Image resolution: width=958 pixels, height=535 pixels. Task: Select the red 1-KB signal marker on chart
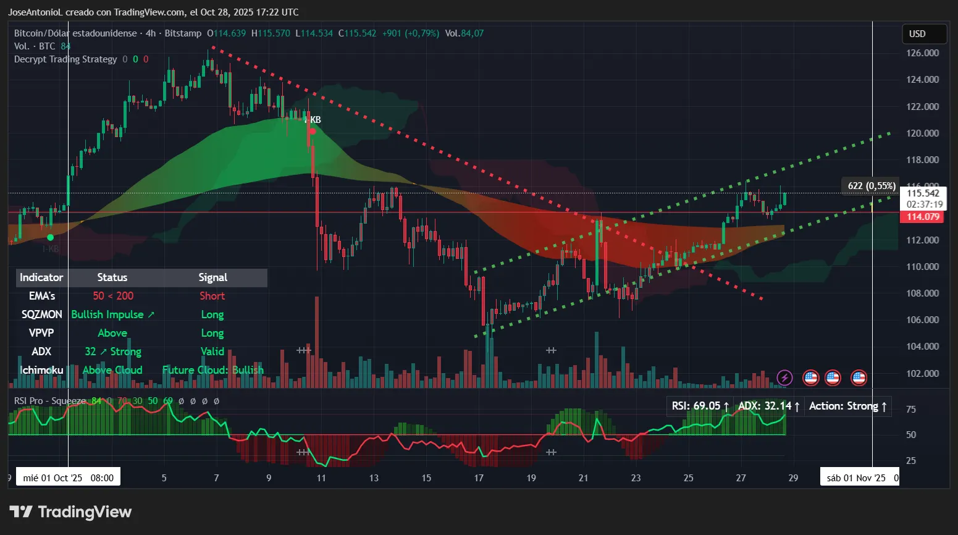click(x=312, y=131)
